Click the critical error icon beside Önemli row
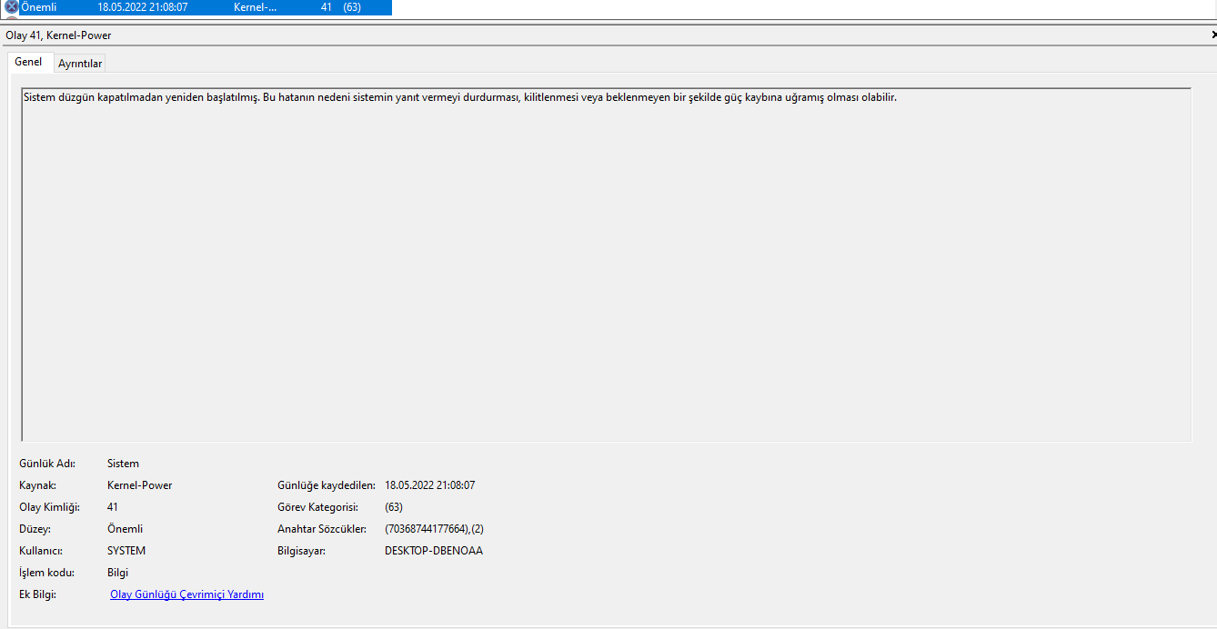Viewport: 1217px width, 629px height. pos(12,7)
